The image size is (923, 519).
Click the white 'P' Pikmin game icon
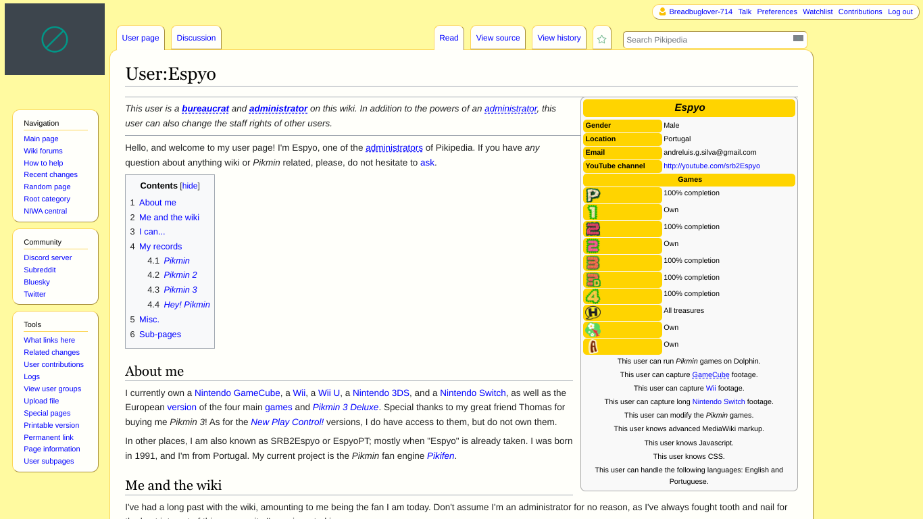coord(593,195)
